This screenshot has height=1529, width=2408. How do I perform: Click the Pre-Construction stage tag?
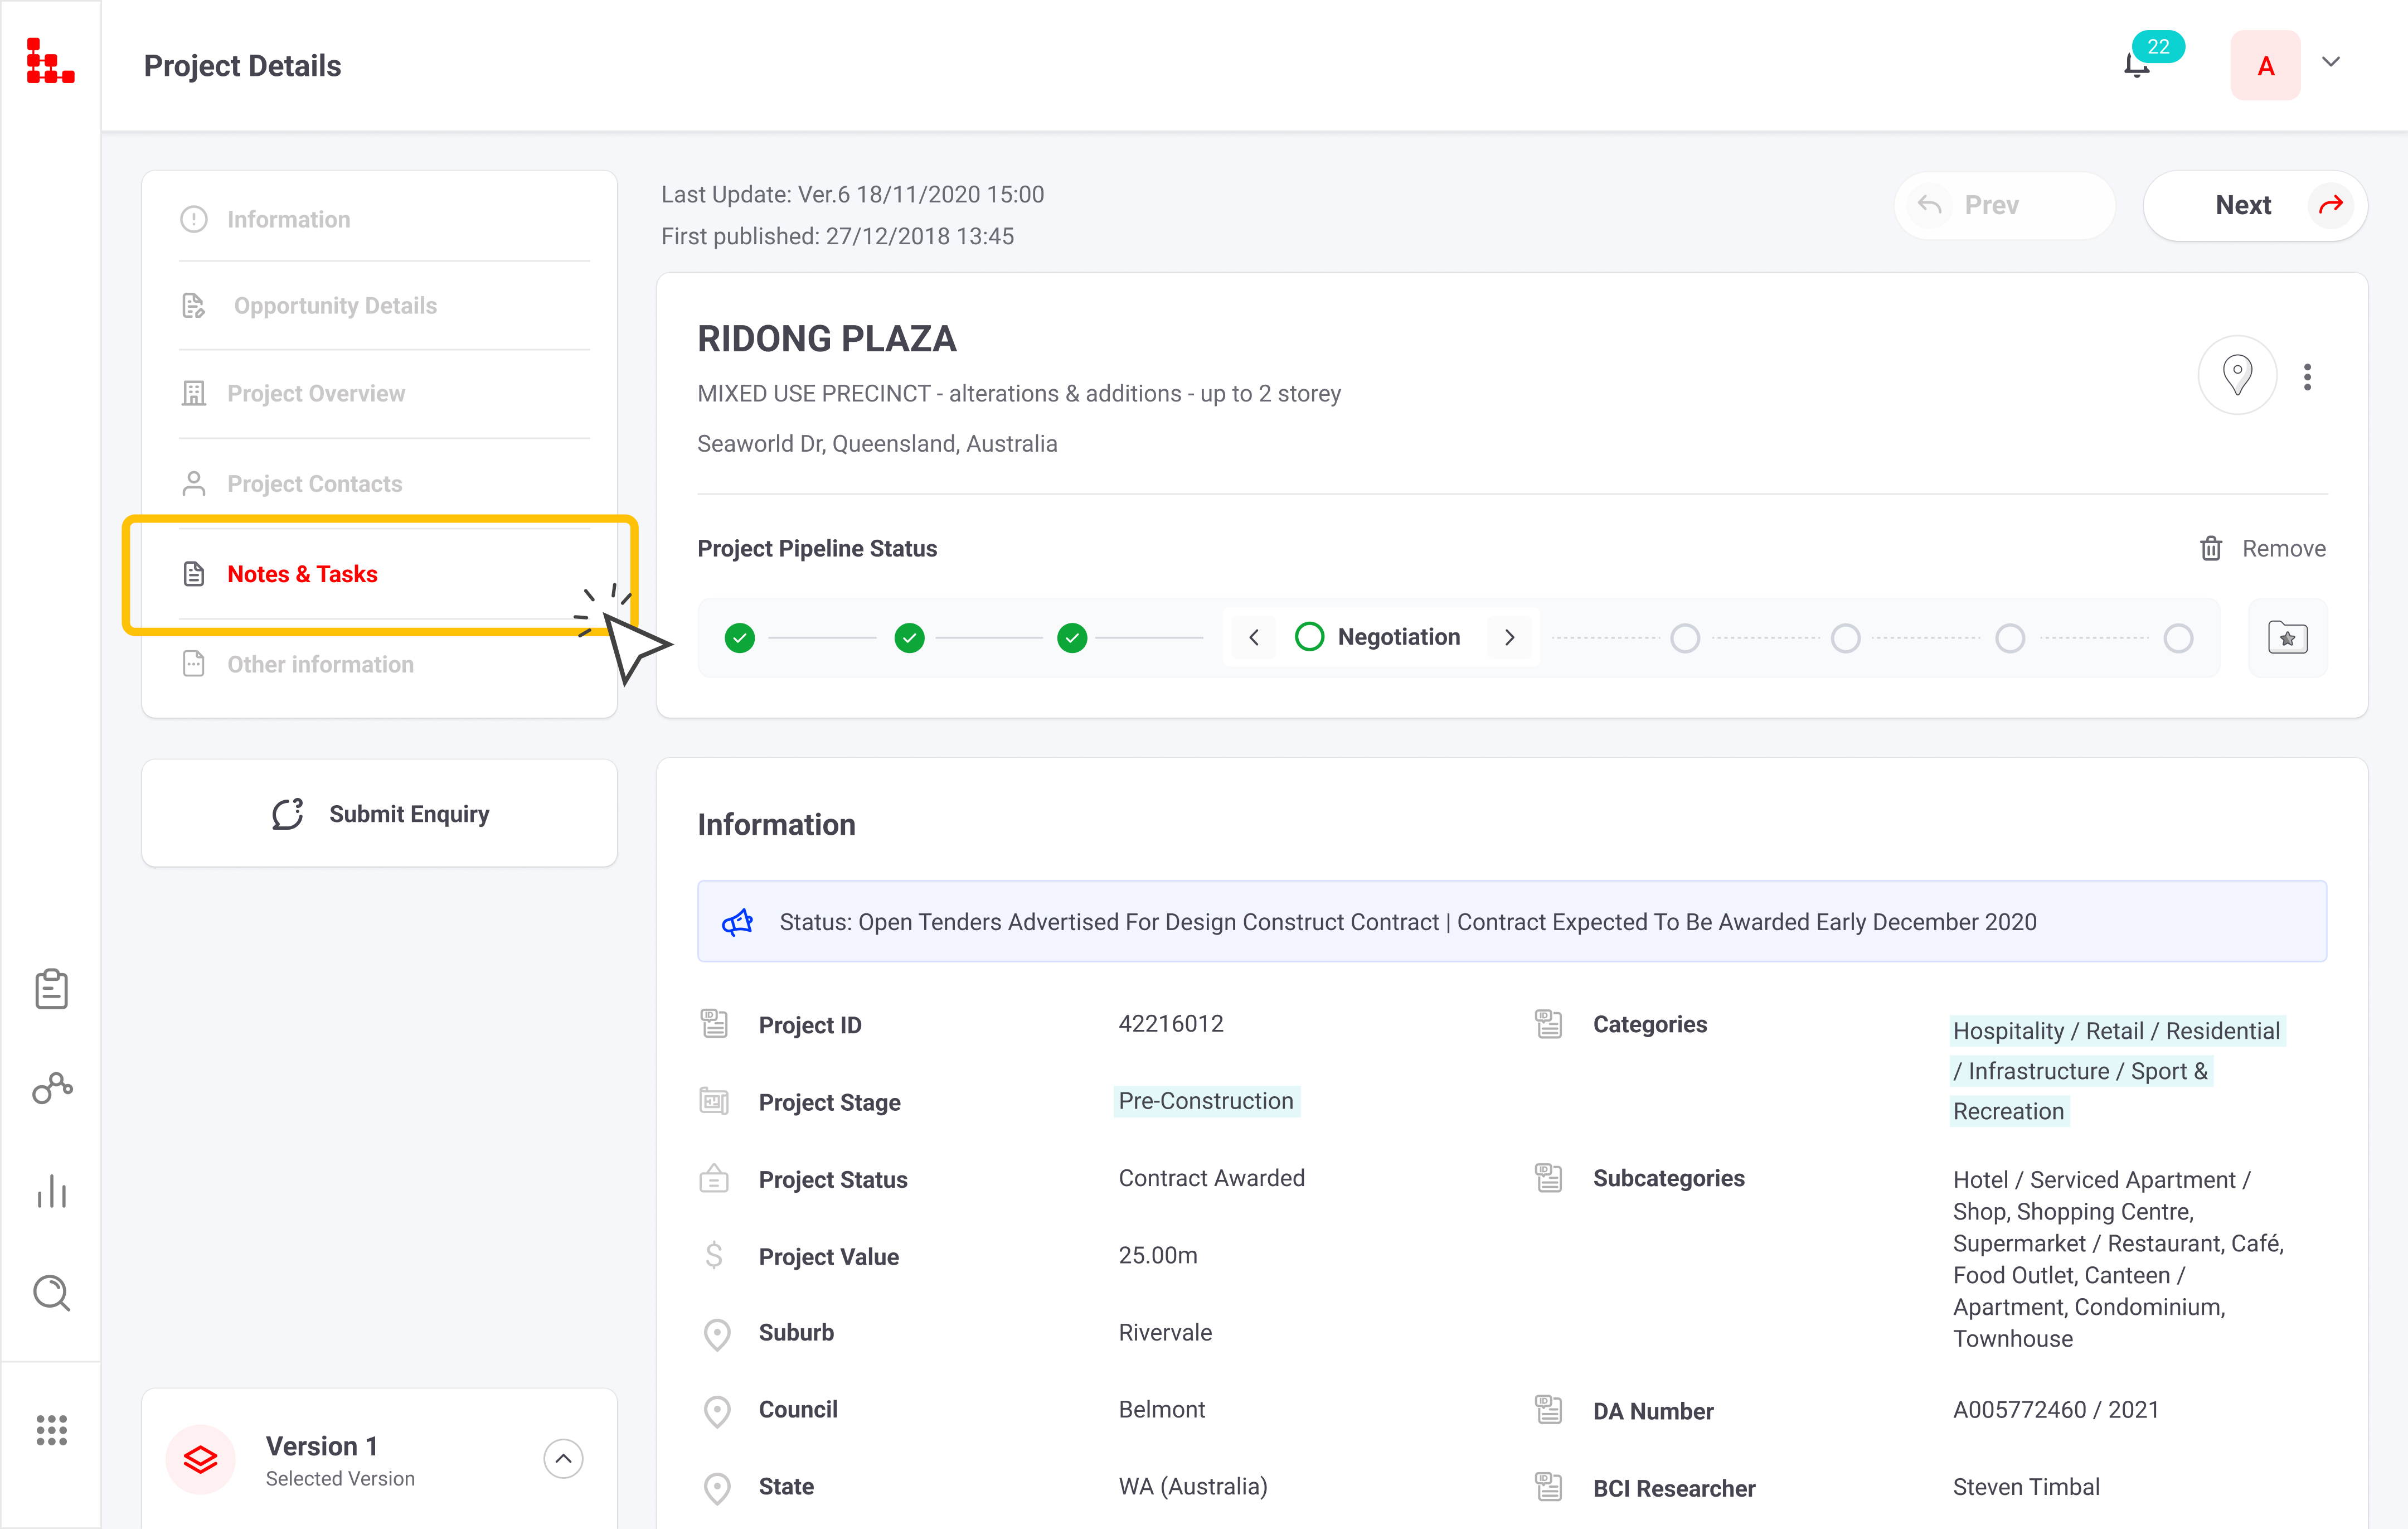[x=1206, y=1101]
